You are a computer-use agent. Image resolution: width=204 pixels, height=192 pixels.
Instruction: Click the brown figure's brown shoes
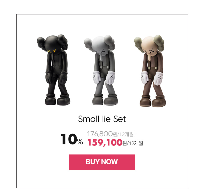coord(153,101)
